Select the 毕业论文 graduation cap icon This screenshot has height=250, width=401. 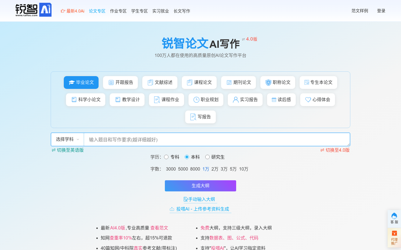tap(72, 82)
